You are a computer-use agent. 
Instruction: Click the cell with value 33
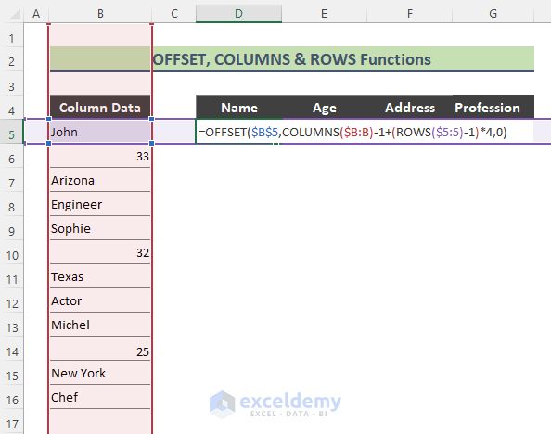coord(100,156)
